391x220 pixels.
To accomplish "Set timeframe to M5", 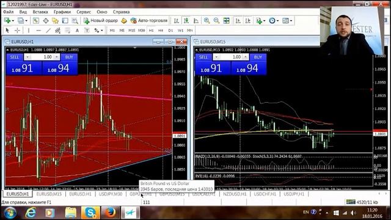I will pos(122,31).
